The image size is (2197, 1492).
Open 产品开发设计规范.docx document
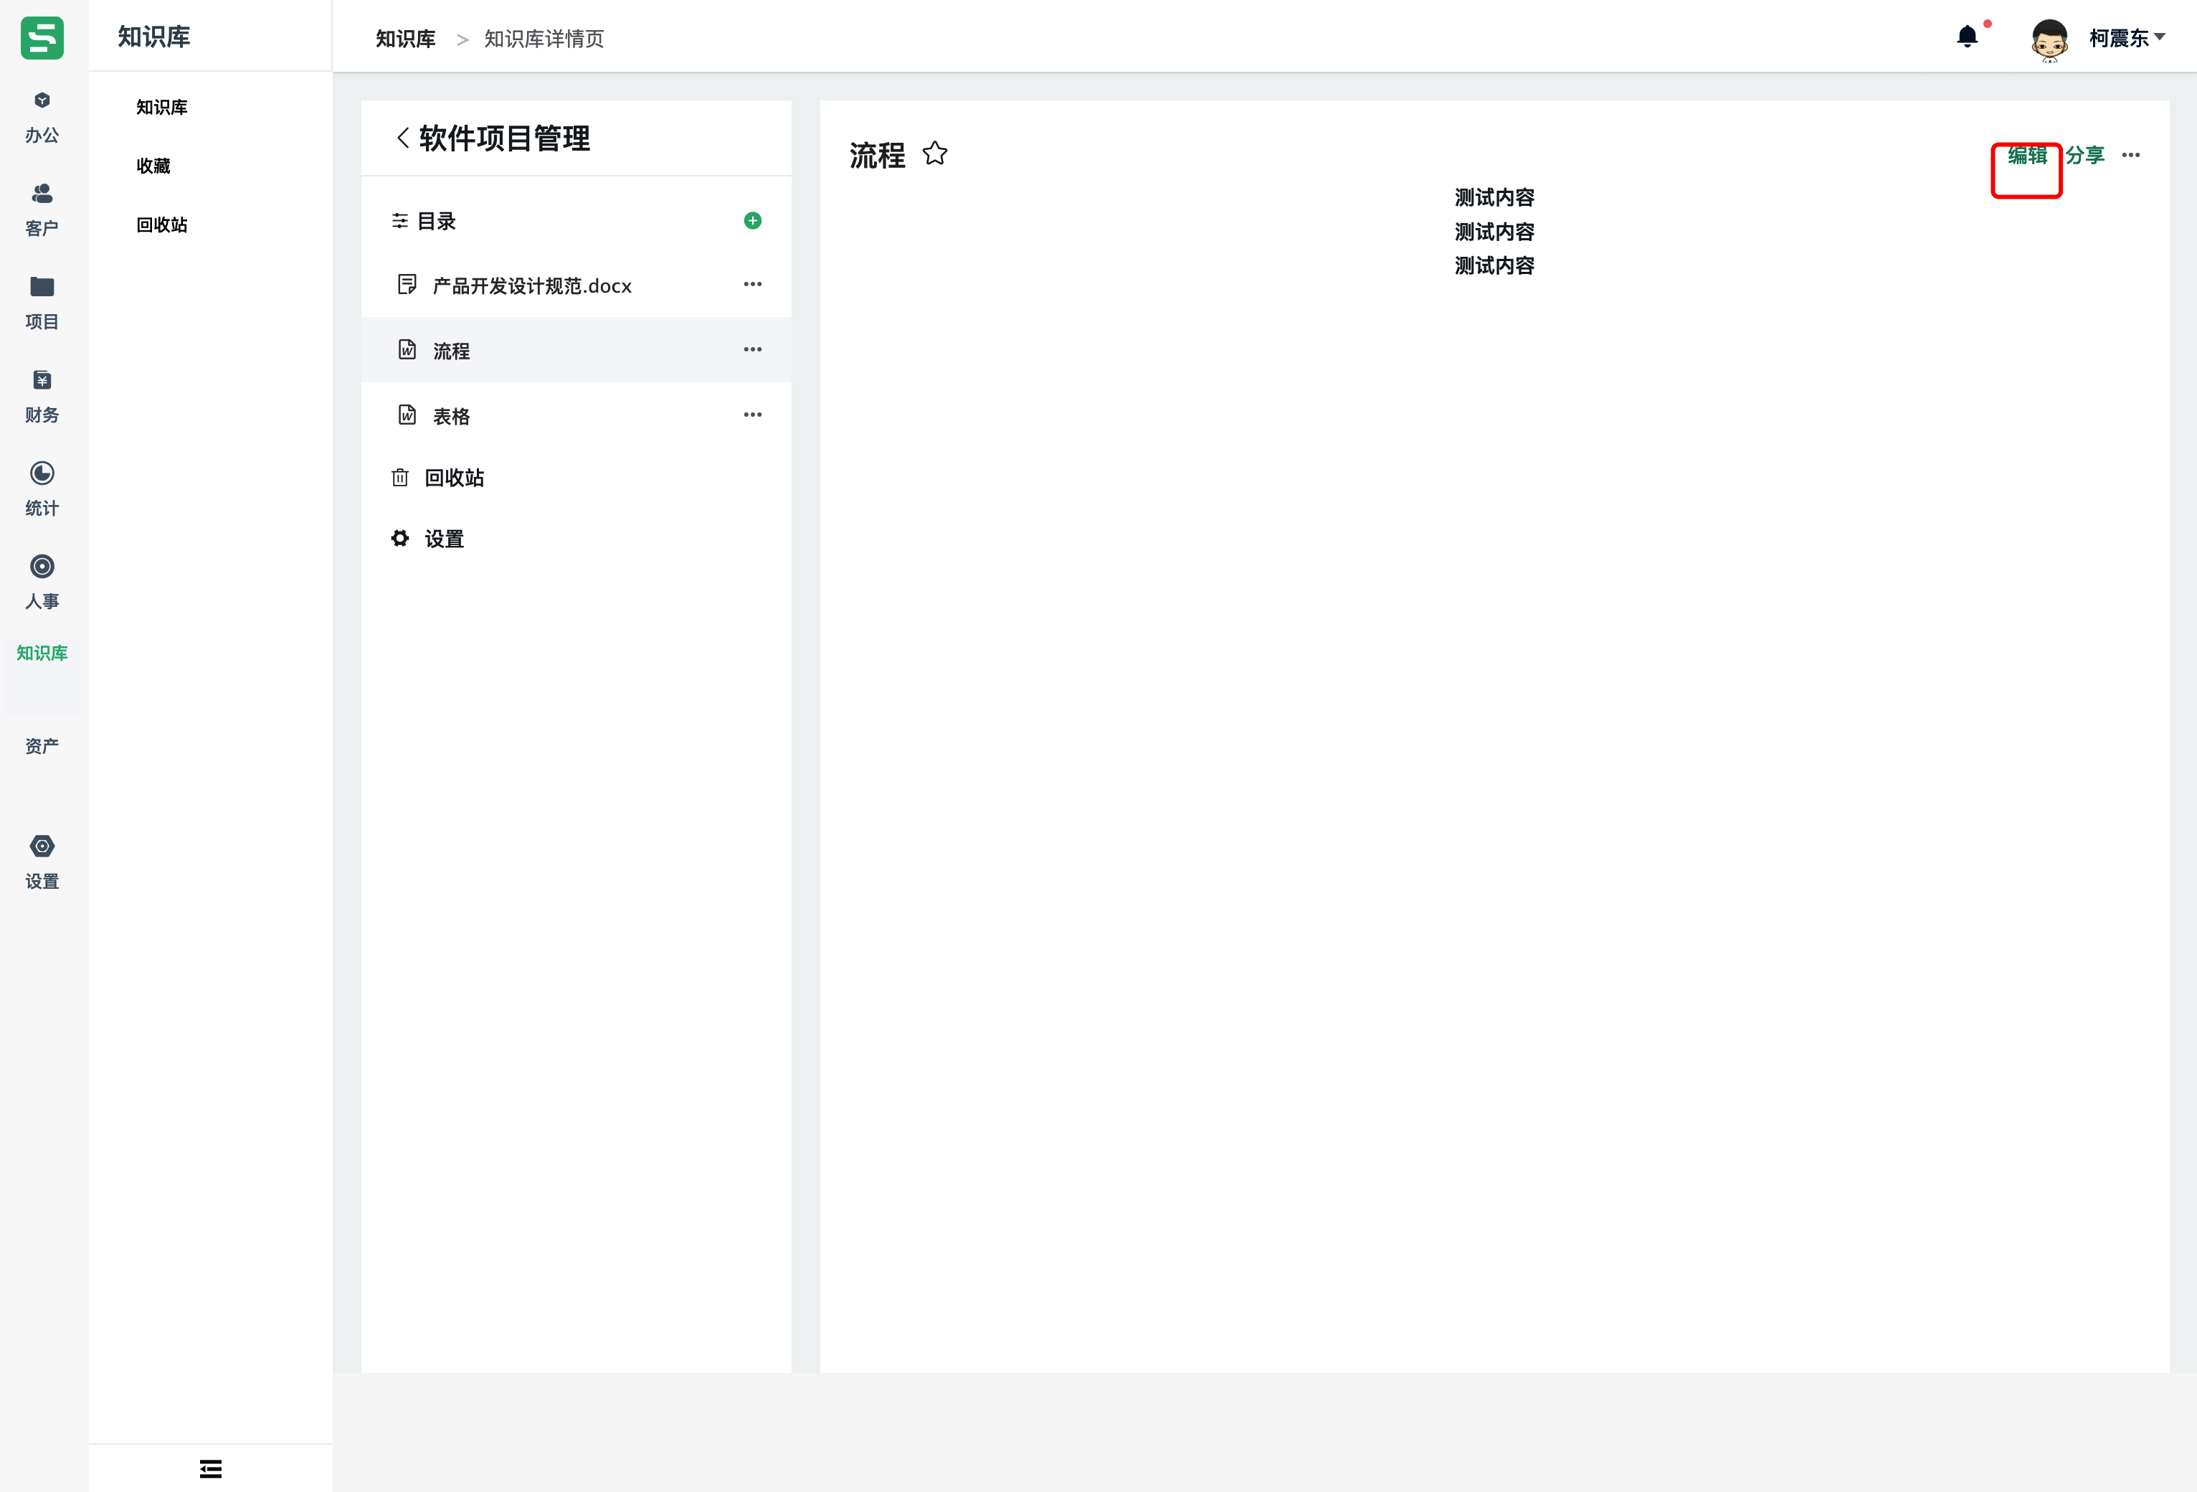(532, 285)
